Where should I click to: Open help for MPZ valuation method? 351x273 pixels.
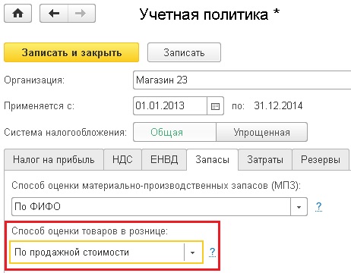319,207
